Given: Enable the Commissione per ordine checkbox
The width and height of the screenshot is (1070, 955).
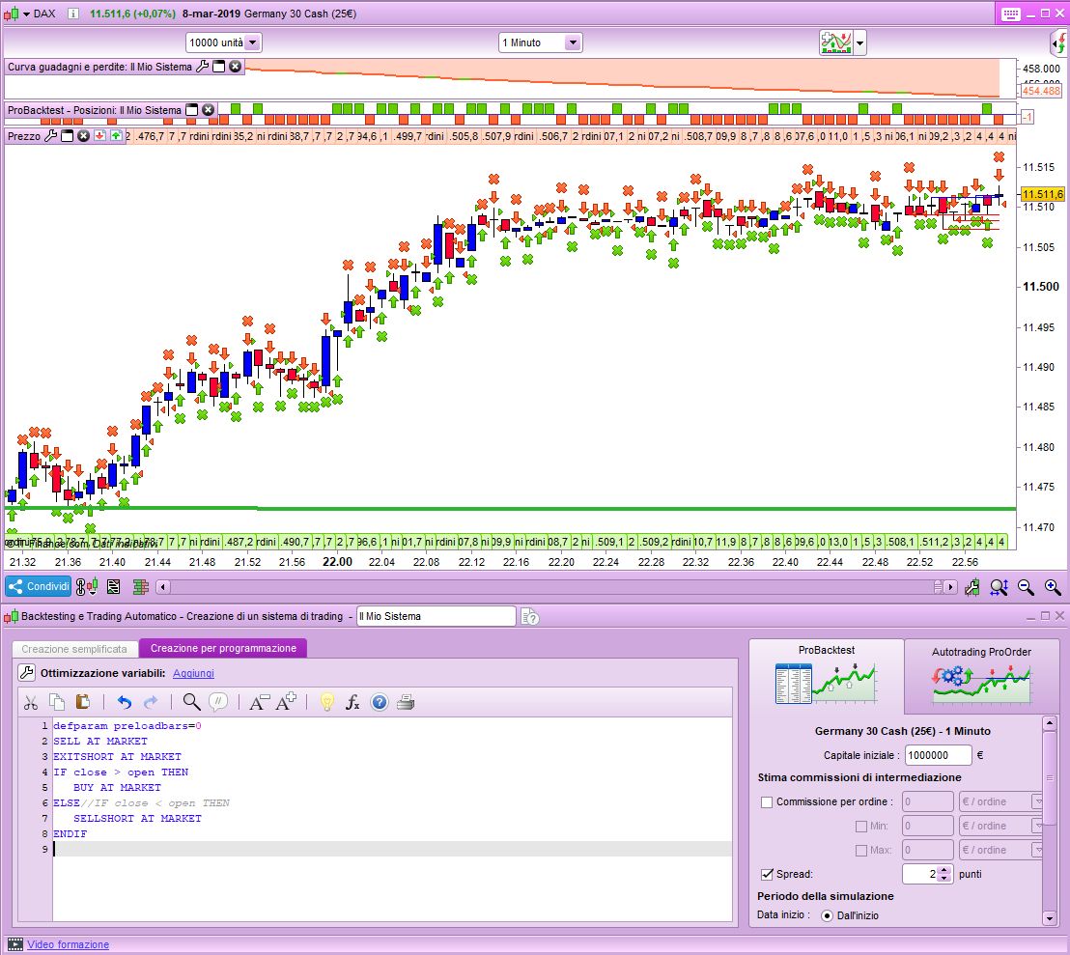Looking at the screenshot, I should (767, 801).
